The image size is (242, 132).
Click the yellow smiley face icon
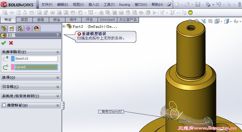click(191, 12)
